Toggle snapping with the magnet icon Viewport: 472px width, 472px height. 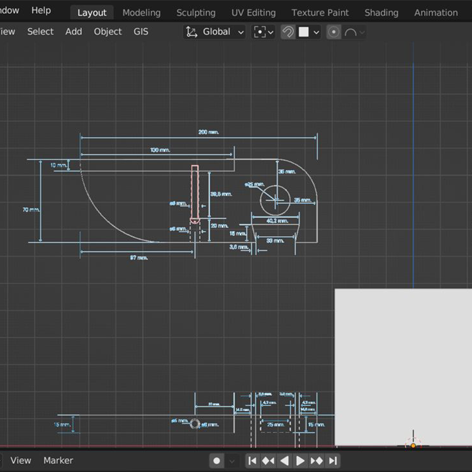click(x=288, y=32)
